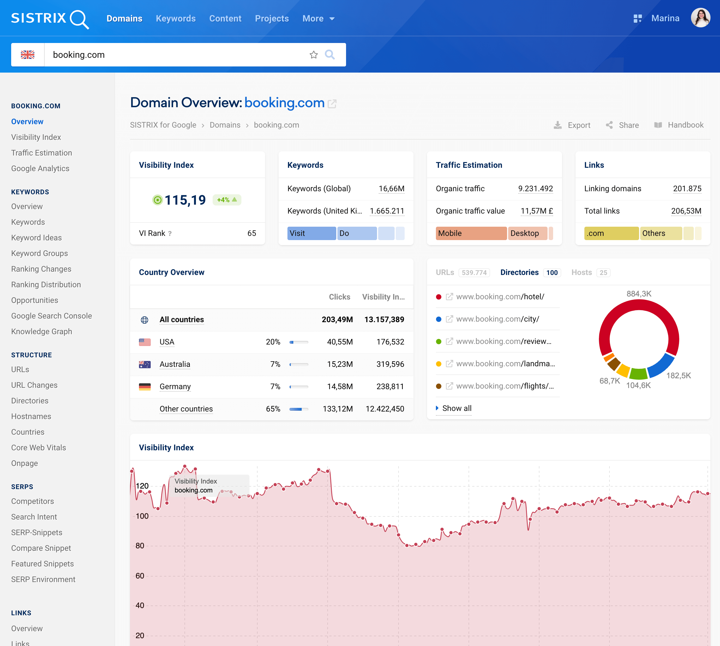Select the UK flag country selector
Image resolution: width=720 pixels, height=646 pixels.
click(x=28, y=55)
